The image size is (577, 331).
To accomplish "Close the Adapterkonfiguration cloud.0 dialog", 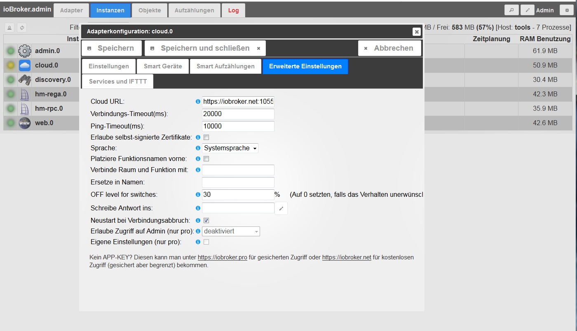I will pos(417,31).
